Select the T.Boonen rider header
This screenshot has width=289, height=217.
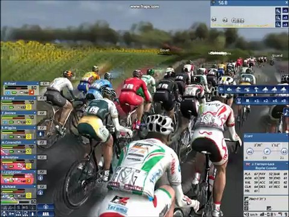click(x=19, y=113)
